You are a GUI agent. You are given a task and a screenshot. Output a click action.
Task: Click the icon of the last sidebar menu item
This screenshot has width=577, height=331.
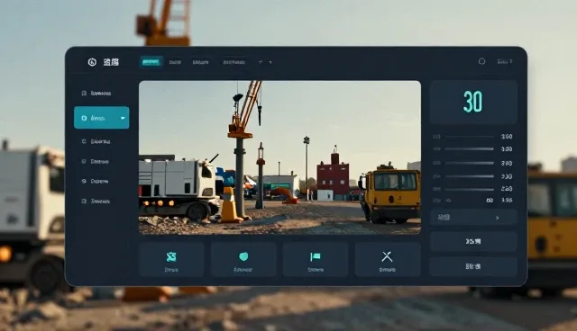[84, 201]
